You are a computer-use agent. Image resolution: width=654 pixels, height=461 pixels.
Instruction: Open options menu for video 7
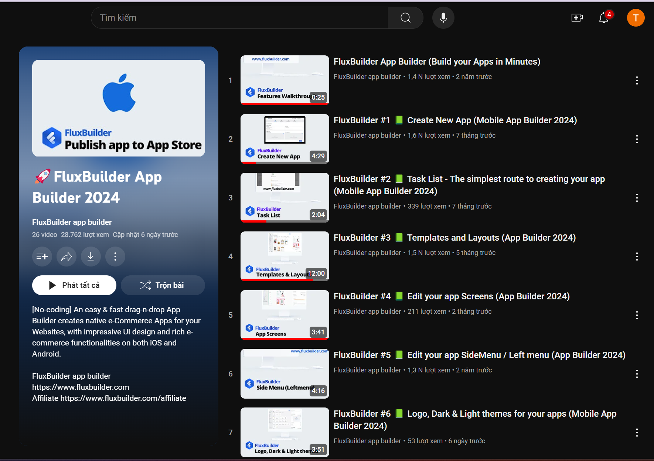pyautogui.click(x=637, y=433)
